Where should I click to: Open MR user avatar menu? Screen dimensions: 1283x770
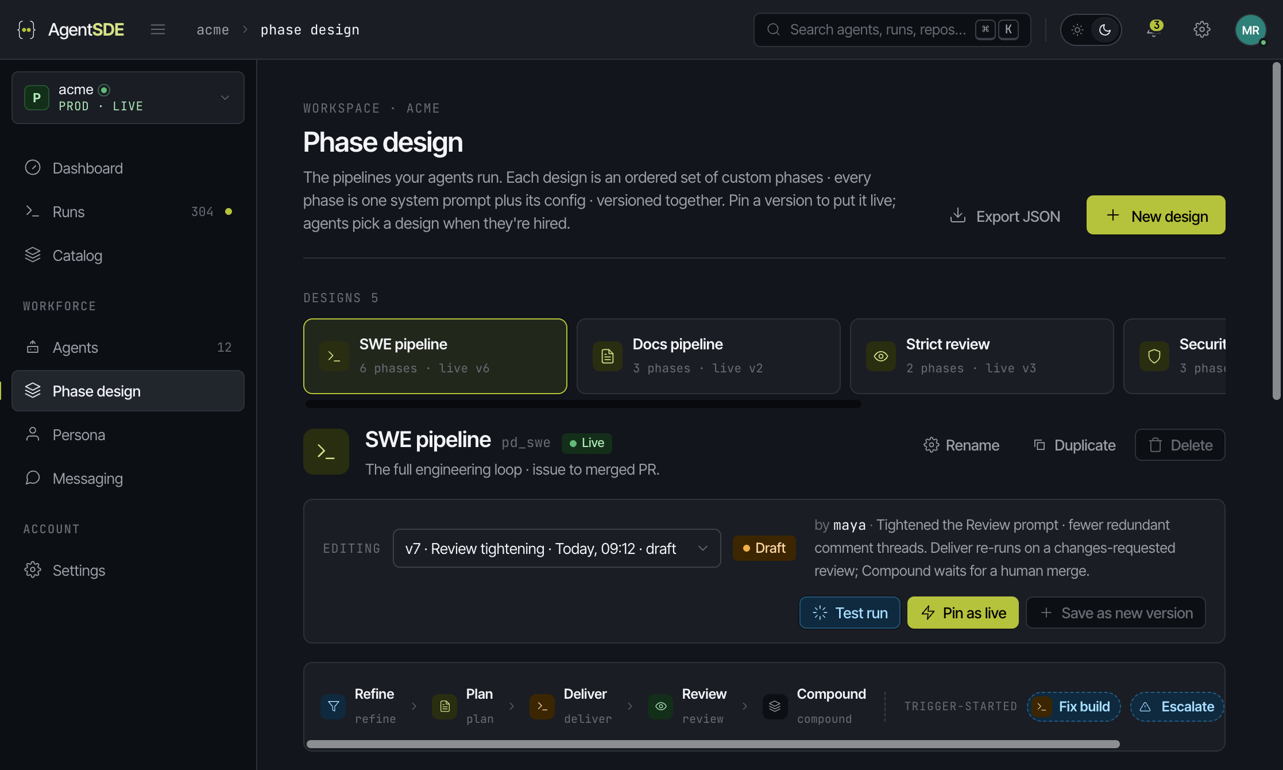coord(1250,30)
